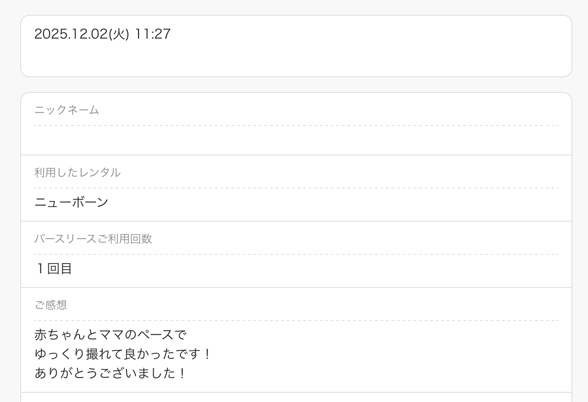The width and height of the screenshot is (588, 402).
Task: Click the date 2025.12.02 in the header
Action: tap(70, 34)
